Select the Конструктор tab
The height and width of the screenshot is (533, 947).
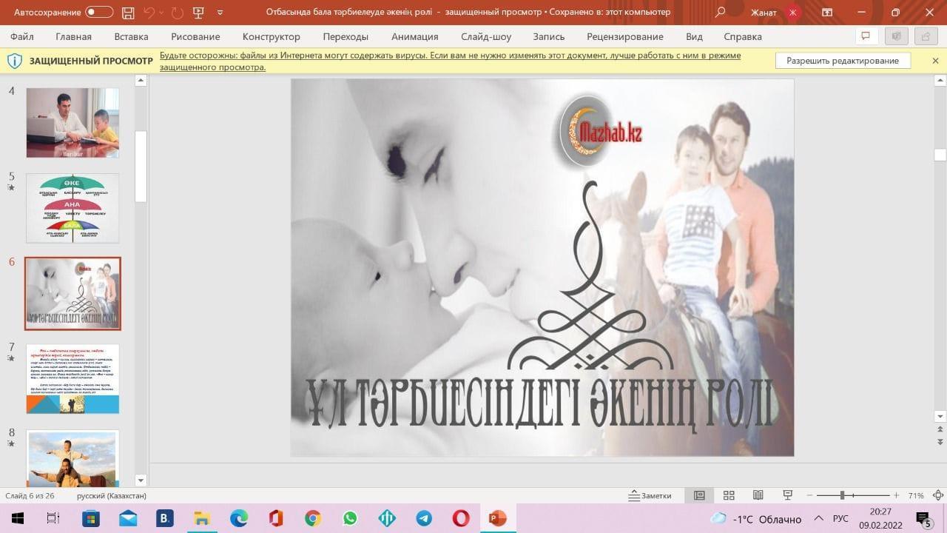[272, 36]
